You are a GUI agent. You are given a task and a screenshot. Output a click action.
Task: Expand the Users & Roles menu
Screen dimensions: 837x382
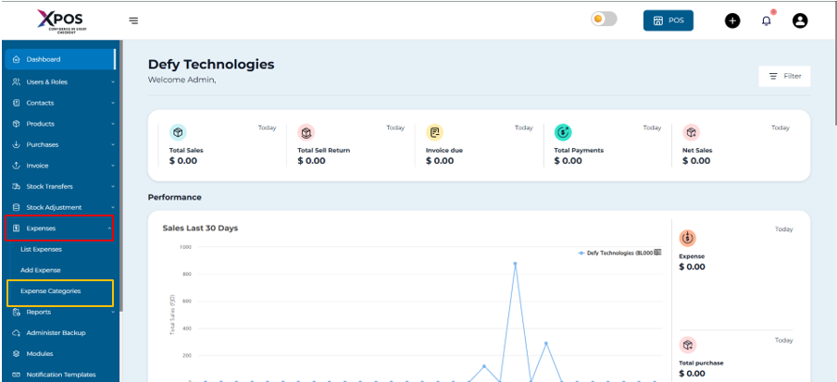(58, 81)
